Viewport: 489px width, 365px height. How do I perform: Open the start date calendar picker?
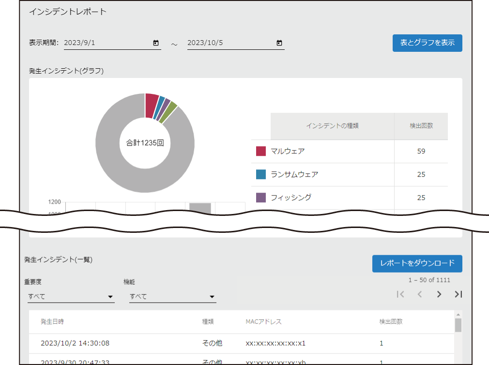156,43
